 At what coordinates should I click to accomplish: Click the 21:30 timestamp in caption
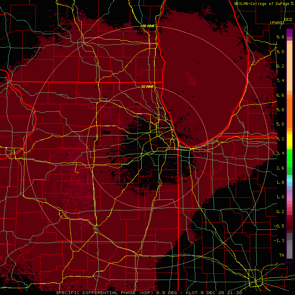(234, 293)
